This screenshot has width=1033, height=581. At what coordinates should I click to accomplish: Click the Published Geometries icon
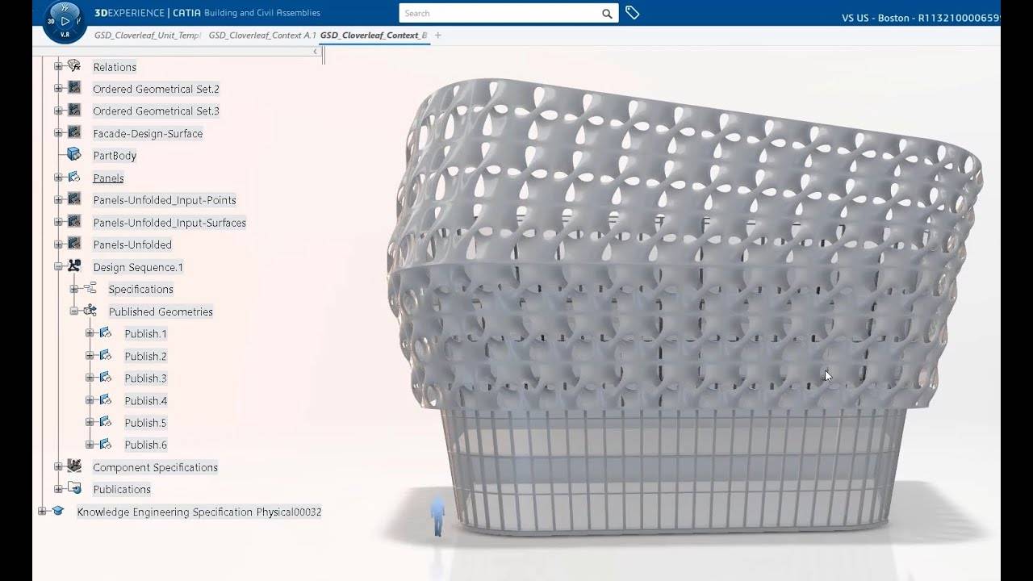click(90, 311)
